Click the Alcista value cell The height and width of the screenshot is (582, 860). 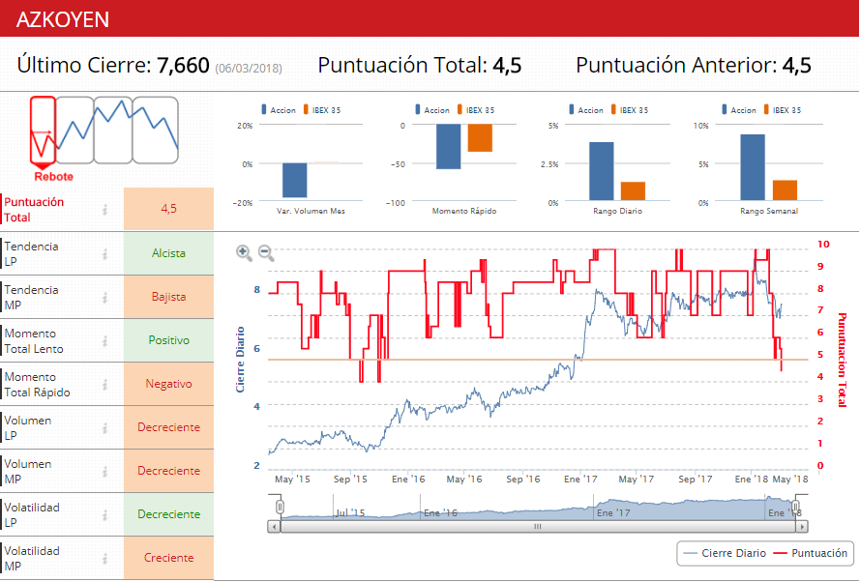(168, 253)
